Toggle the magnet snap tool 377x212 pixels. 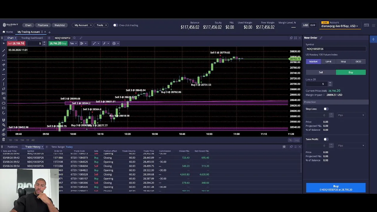[x=4, y=120]
